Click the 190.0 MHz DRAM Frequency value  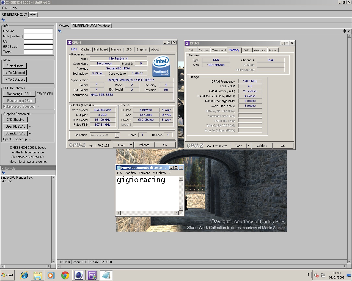(250, 81)
